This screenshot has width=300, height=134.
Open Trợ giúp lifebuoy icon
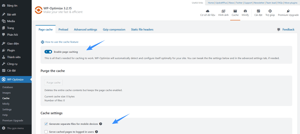pos(270,11)
